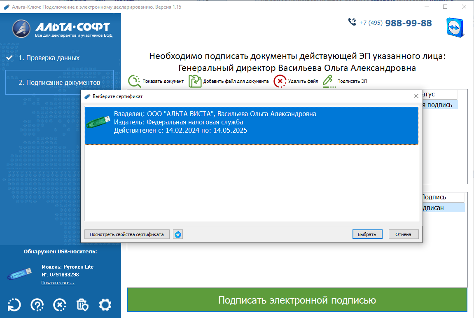Click the phone number 988-99-88
Image resolution: width=474 pixels, height=318 pixels.
(x=409, y=23)
